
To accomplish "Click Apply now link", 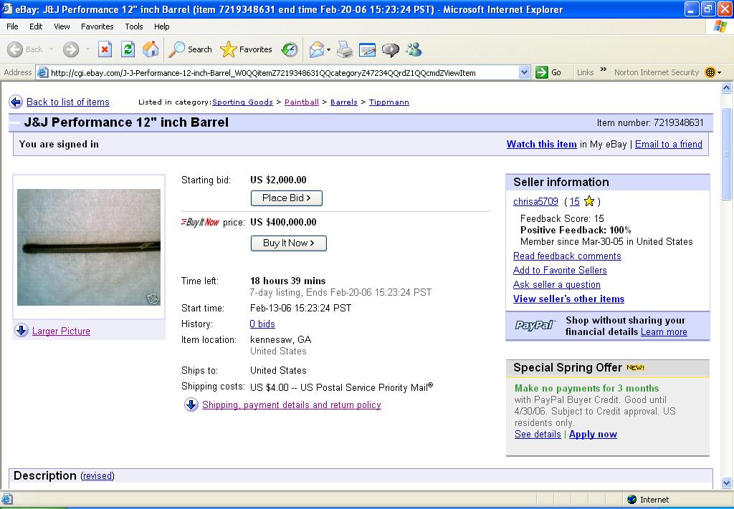I will pos(593,435).
